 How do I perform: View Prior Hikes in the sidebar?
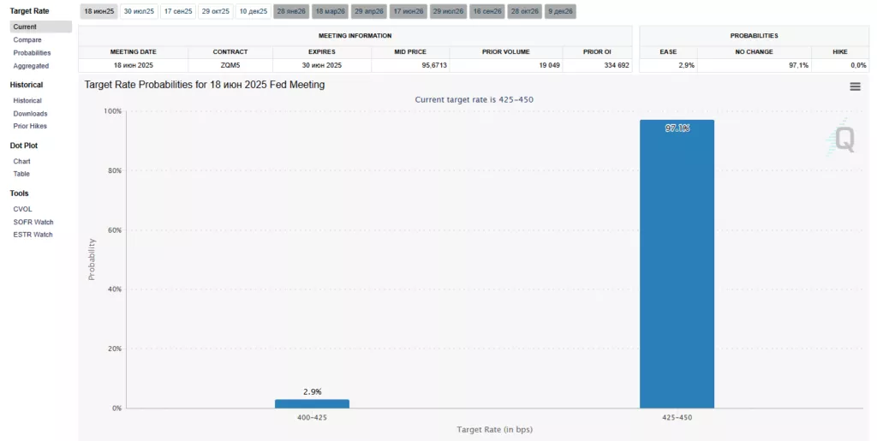30,126
